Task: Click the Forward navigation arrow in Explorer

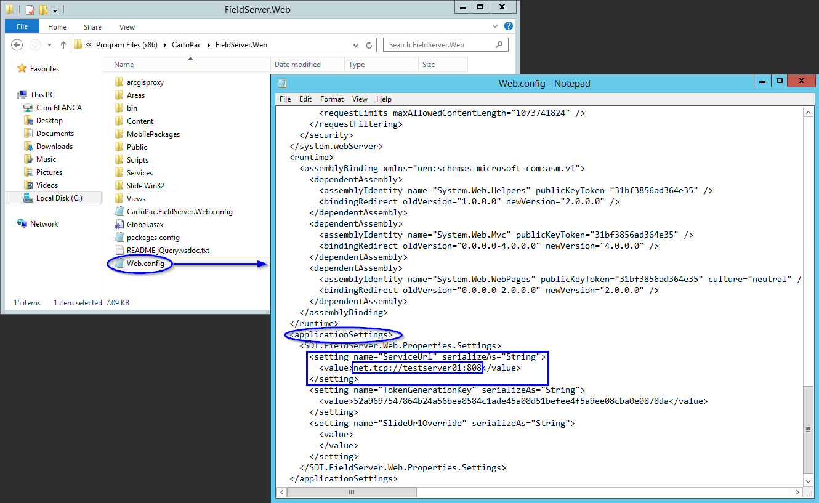Action: coord(36,45)
